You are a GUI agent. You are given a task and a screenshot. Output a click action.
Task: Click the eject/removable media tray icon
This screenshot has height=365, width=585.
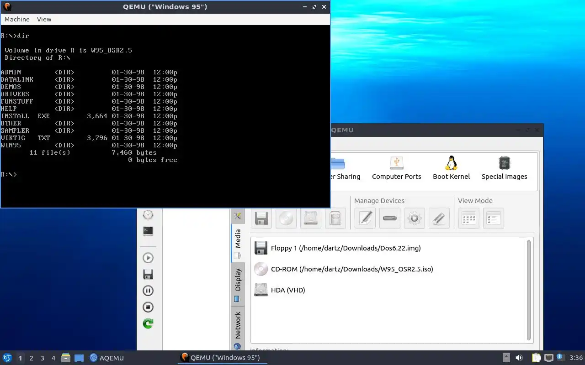(506, 358)
